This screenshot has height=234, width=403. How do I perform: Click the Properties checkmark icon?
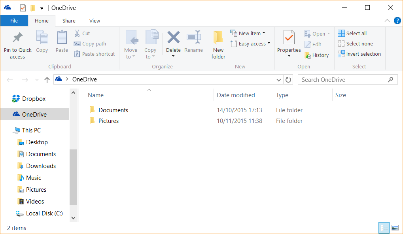[x=289, y=38]
